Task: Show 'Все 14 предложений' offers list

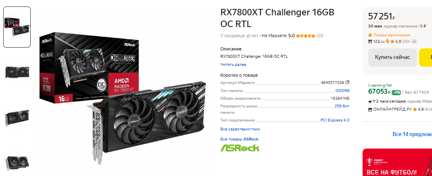Action: [412, 134]
